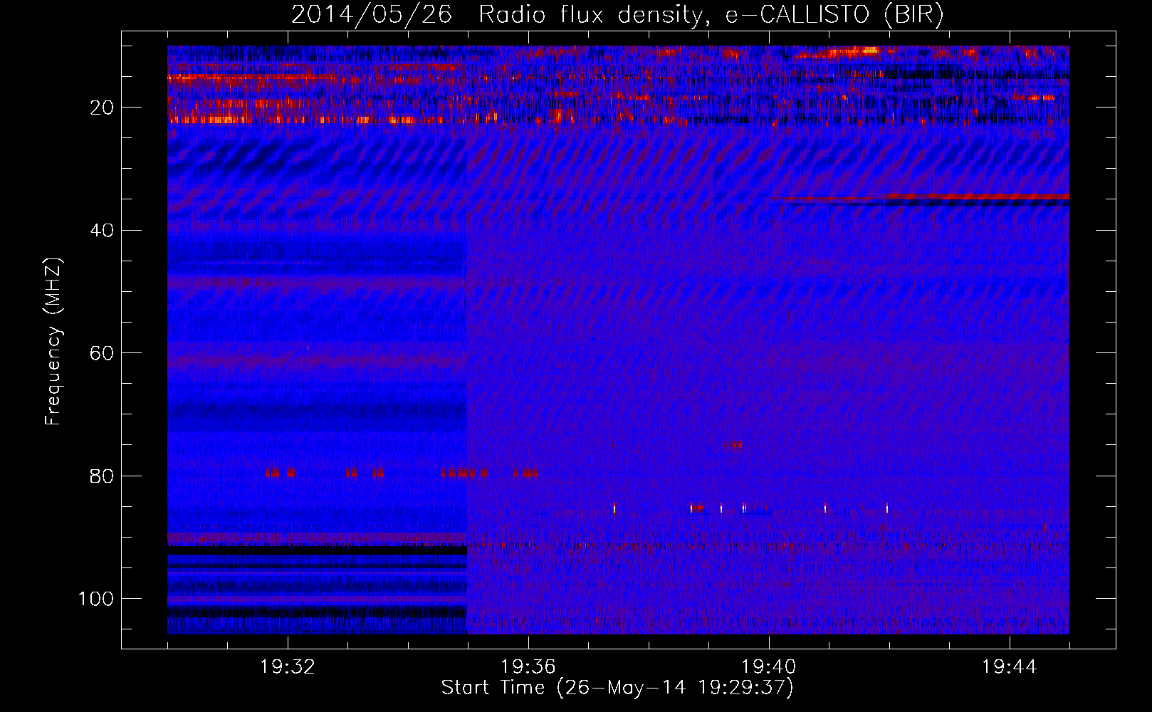The width and height of the screenshot is (1152, 712).
Task: Click the frequency tick label '80'
Action: tap(103, 476)
